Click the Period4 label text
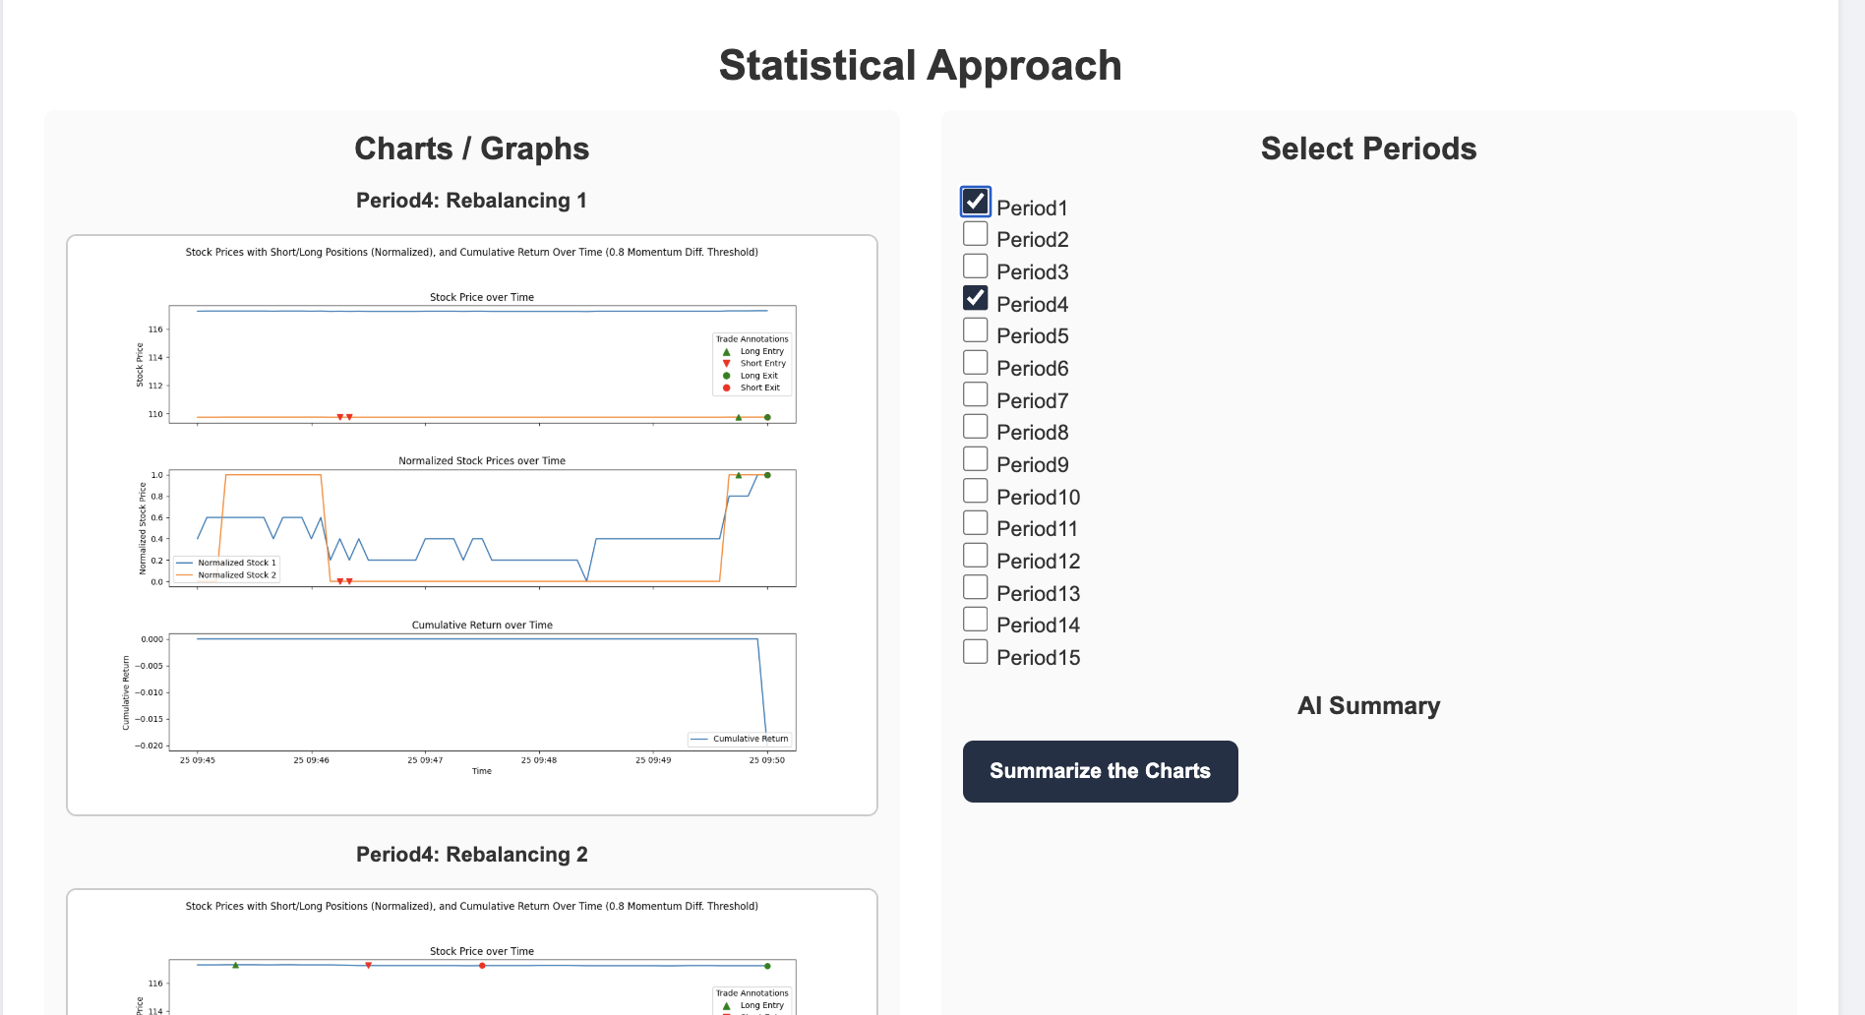1865x1015 pixels. (1032, 305)
